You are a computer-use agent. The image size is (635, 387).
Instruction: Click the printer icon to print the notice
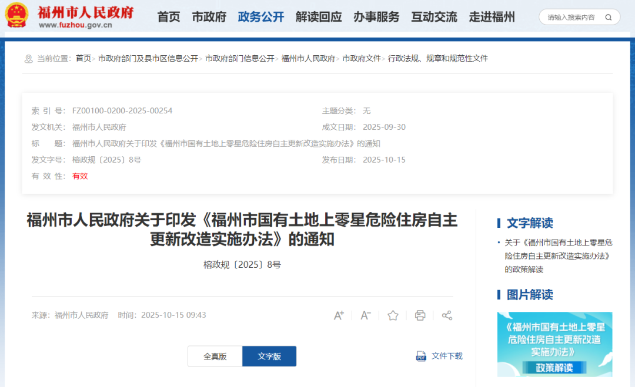tap(420, 315)
